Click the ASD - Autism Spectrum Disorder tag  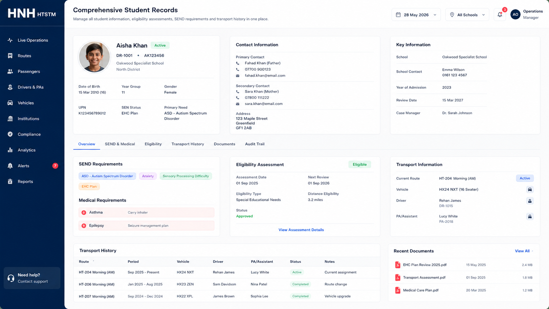tap(107, 176)
